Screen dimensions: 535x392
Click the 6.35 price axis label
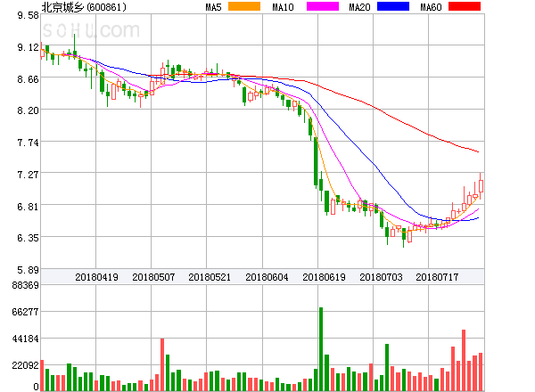click(29, 238)
